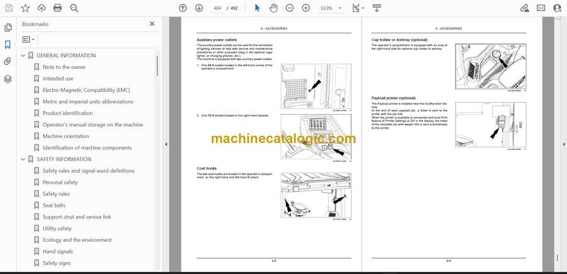Open the Layers panel icon
Screen dimensions: 567x274
click(x=8, y=79)
